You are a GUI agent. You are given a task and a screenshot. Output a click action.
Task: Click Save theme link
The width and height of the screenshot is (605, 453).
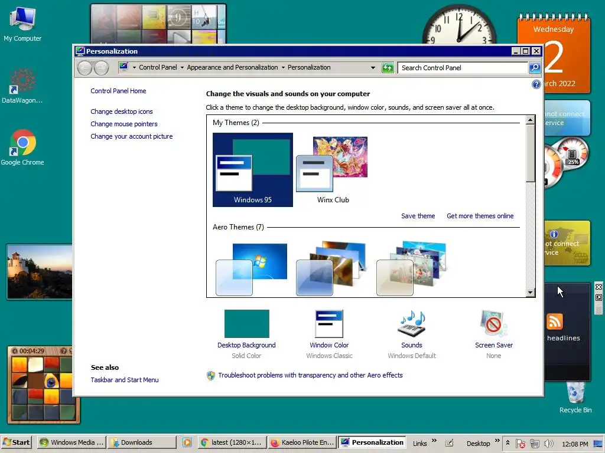pyautogui.click(x=418, y=216)
